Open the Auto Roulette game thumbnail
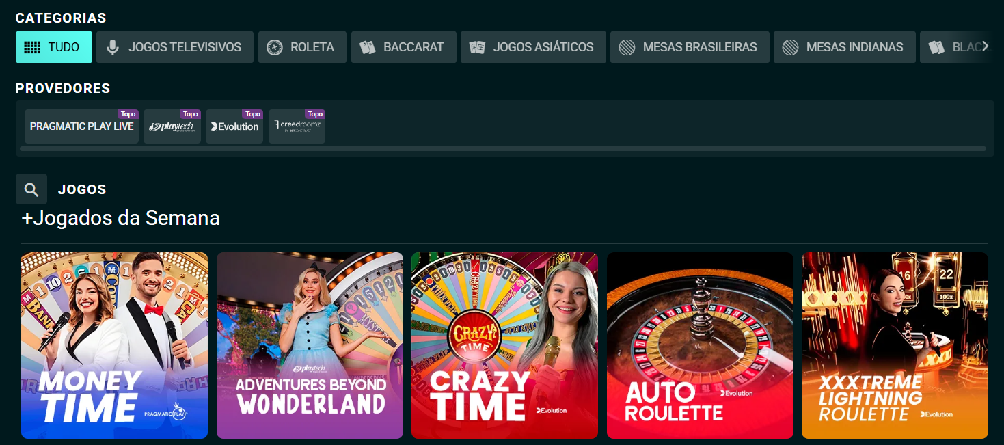 [699, 345]
